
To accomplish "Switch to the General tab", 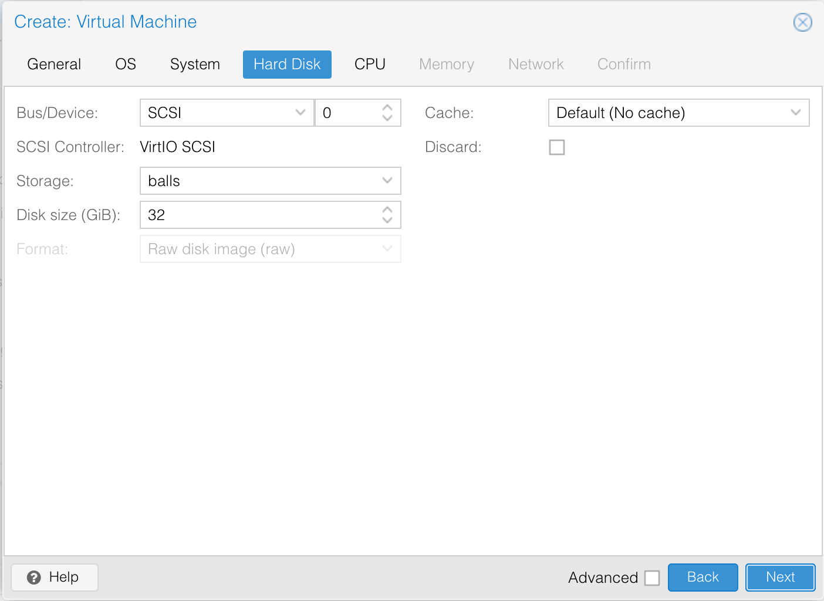I will pos(53,64).
